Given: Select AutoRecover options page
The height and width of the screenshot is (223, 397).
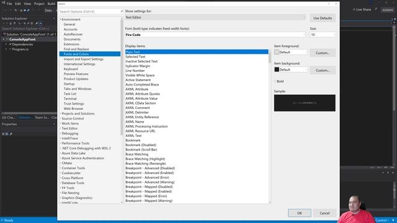Looking at the screenshot, I should tap(73, 34).
